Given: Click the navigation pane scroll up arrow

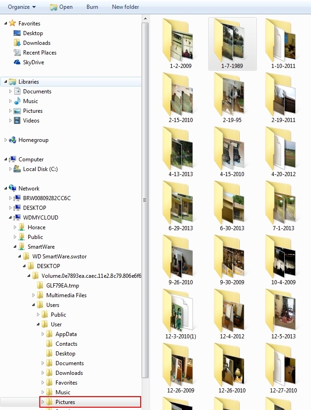Looking at the screenshot, I should [x=145, y=18].
